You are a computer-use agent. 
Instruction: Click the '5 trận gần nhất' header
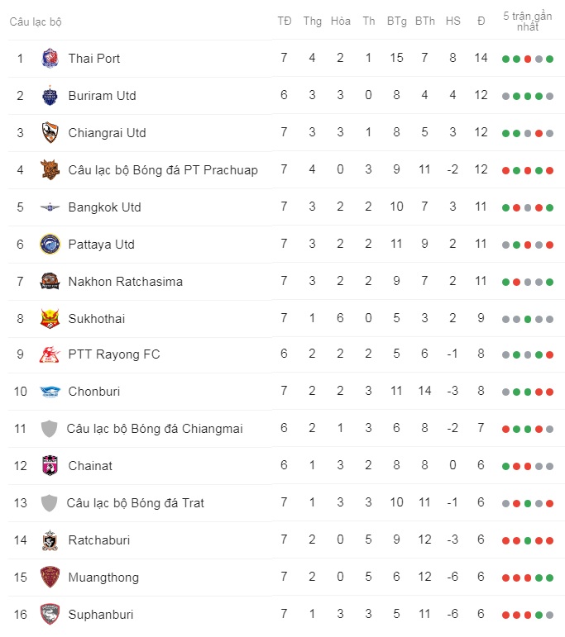528,21
